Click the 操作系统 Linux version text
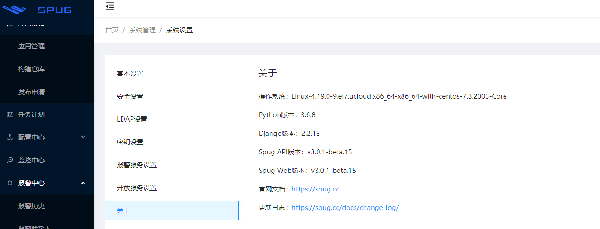This screenshot has width=600, height=229. (383, 96)
